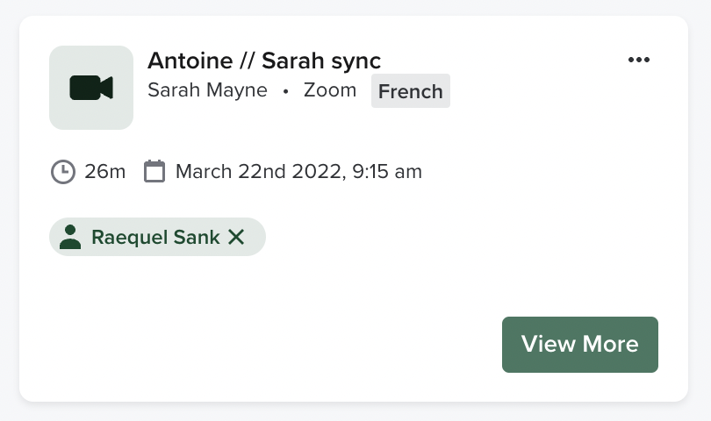Viewport: 711px width, 421px height.
Task: Click "Sarah sync" in the meeting title
Action: click(321, 61)
